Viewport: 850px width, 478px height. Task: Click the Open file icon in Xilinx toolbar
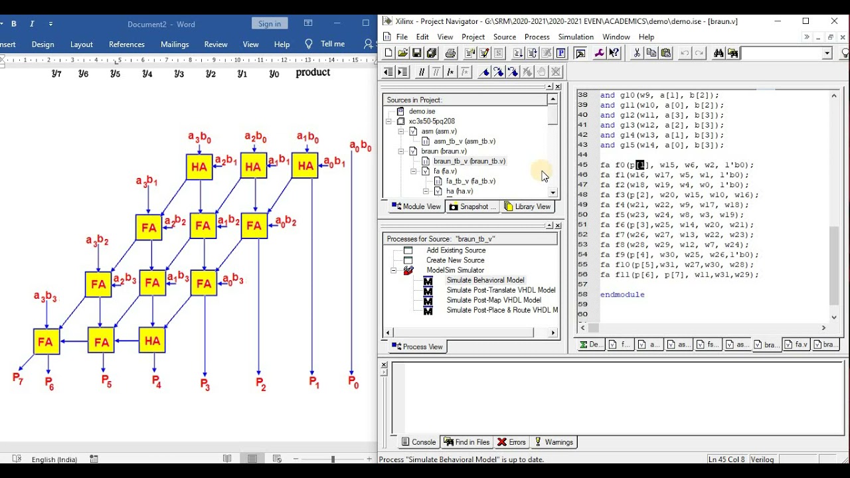(x=402, y=53)
